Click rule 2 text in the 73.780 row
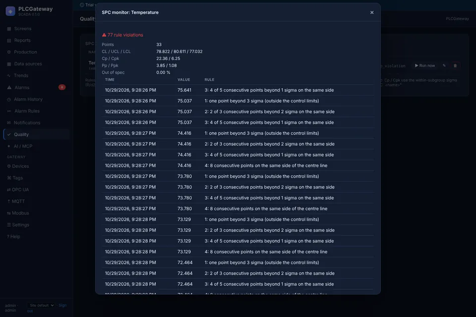 point(269,187)
